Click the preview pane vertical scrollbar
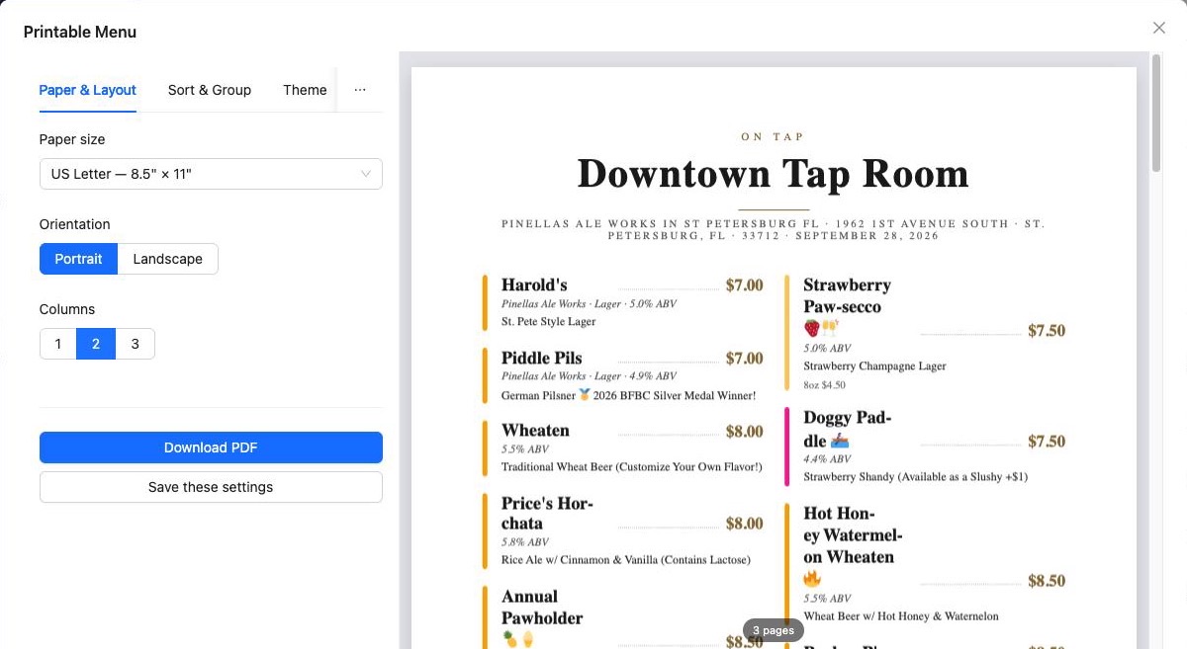This screenshot has width=1187, height=649. 1155,114
